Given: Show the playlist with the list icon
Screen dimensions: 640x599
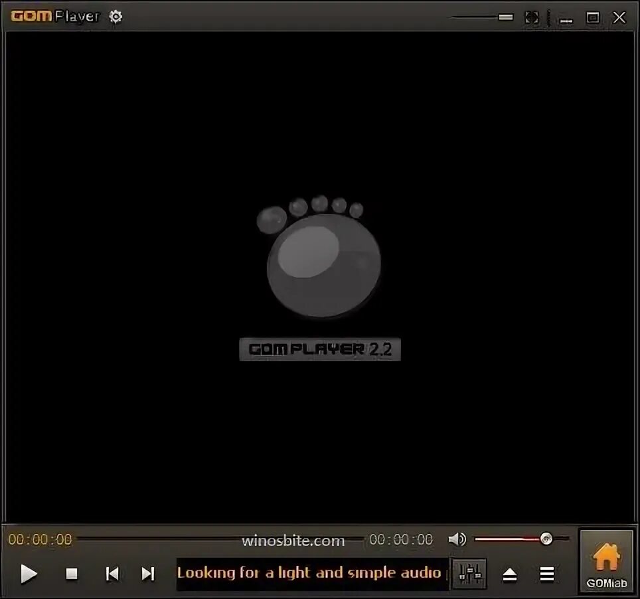Looking at the screenshot, I should [x=547, y=574].
